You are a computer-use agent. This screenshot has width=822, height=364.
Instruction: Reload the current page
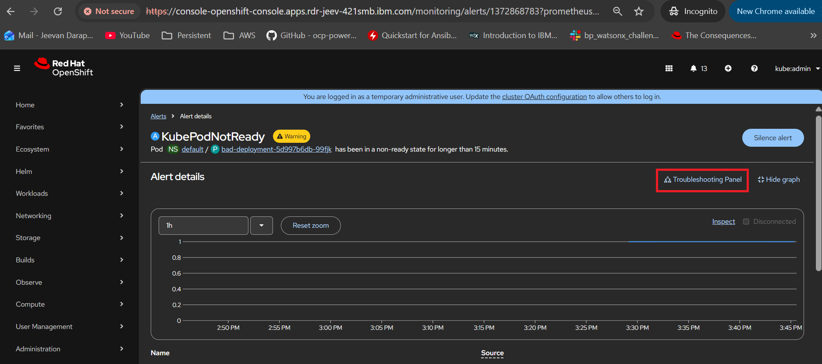(58, 11)
